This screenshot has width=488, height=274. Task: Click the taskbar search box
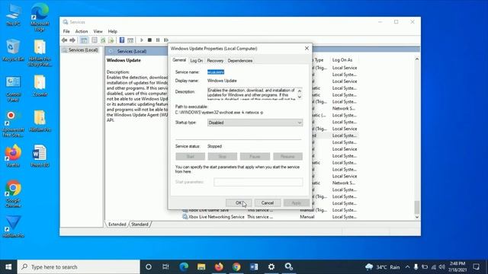click(79, 267)
